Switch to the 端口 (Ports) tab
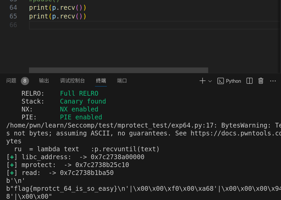The image size is (281, 200). pos(122,81)
